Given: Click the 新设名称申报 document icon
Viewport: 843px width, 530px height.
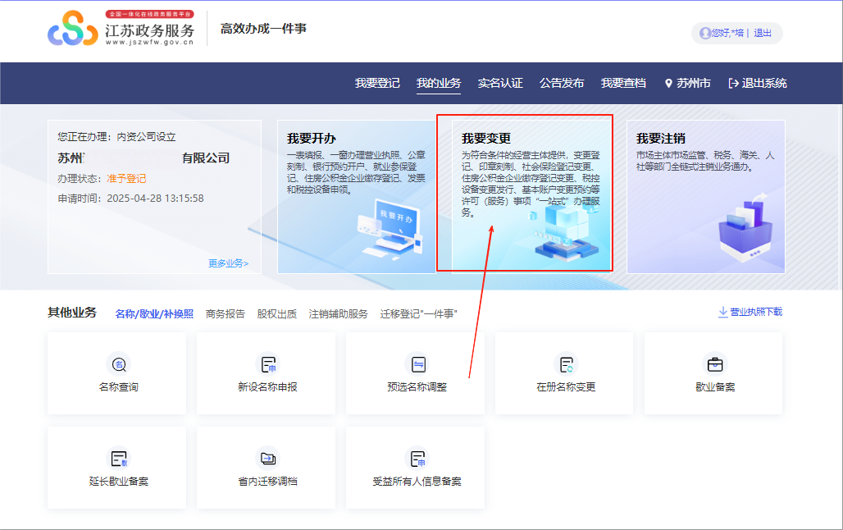Looking at the screenshot, I should point(267,365).
